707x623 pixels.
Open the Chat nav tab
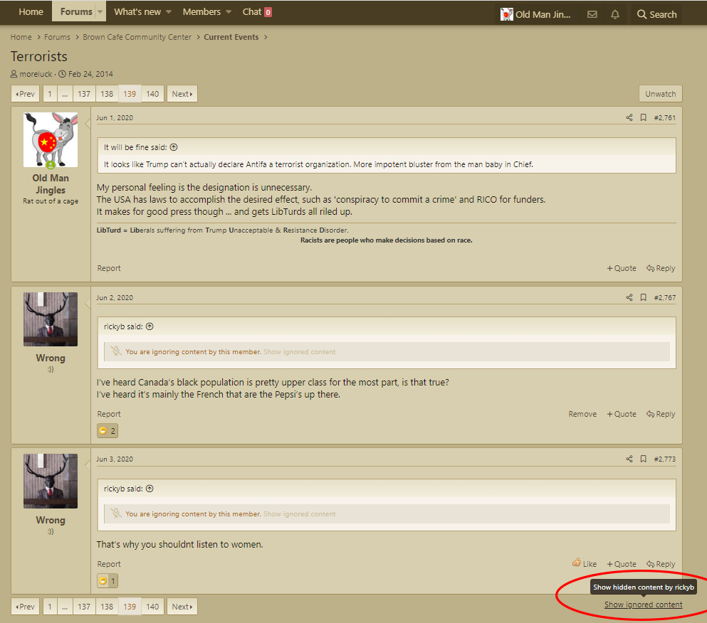[257, 11]
